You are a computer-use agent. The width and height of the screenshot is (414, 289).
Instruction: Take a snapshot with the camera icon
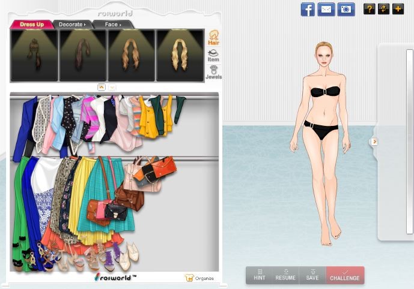pyautogui.click(x=346, y=9)
